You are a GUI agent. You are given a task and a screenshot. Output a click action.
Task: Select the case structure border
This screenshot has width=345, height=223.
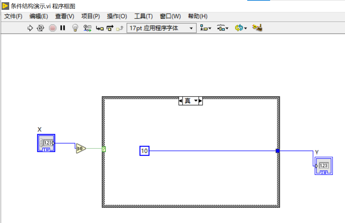pos(191,206)
